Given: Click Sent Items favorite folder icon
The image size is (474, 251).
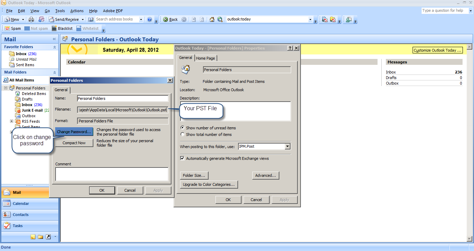Looking at the screenshot, I should coord(12,65).
